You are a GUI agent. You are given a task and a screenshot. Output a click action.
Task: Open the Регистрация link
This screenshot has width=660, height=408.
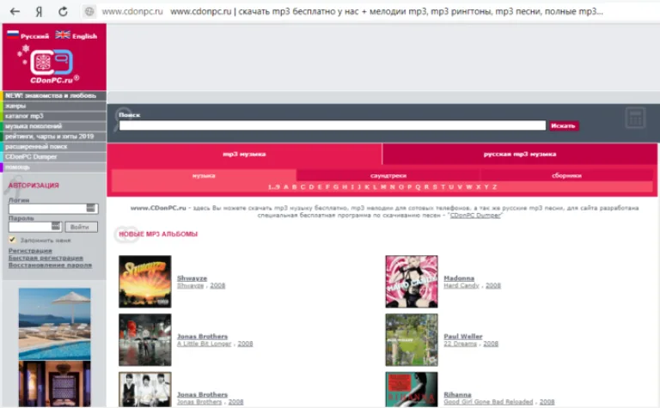[30, 251]
